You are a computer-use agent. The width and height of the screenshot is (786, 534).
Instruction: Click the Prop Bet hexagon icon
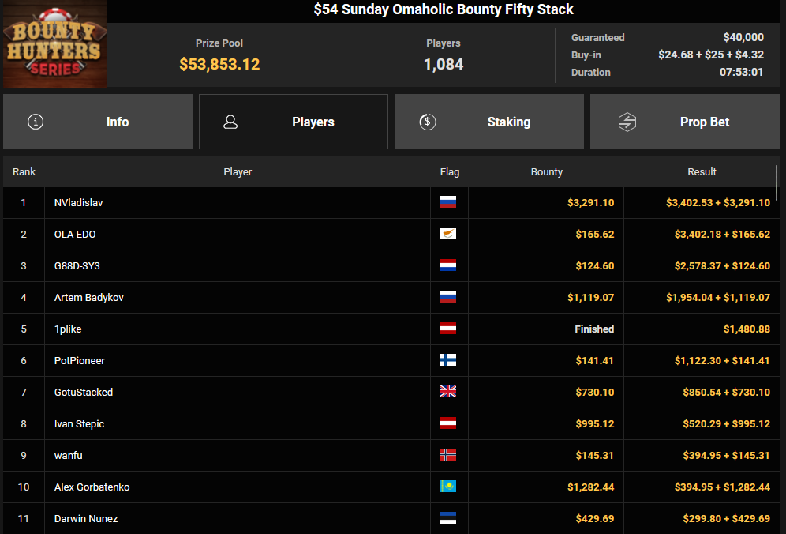[627, 122]
